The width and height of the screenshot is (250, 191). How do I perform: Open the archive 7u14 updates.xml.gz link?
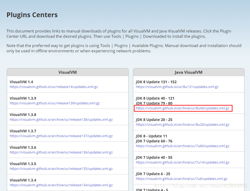[x=183, y=162]
